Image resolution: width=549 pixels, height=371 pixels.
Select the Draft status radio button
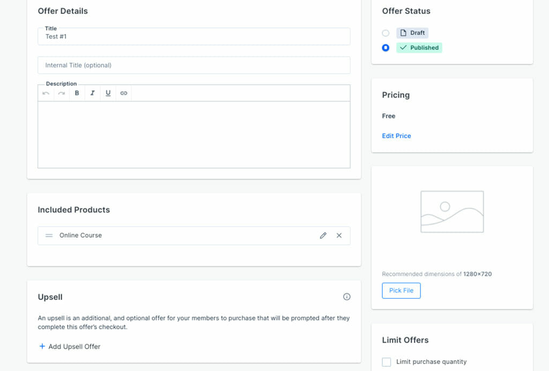385,33
